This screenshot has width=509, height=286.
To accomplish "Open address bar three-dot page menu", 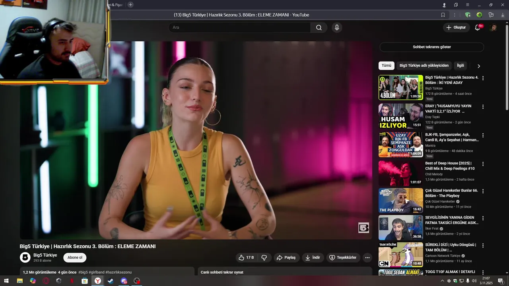I will (x=455, y=15).
